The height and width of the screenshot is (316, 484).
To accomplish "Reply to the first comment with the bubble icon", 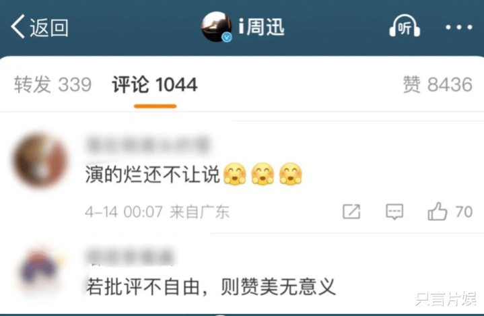I will [x=394, y=212].
